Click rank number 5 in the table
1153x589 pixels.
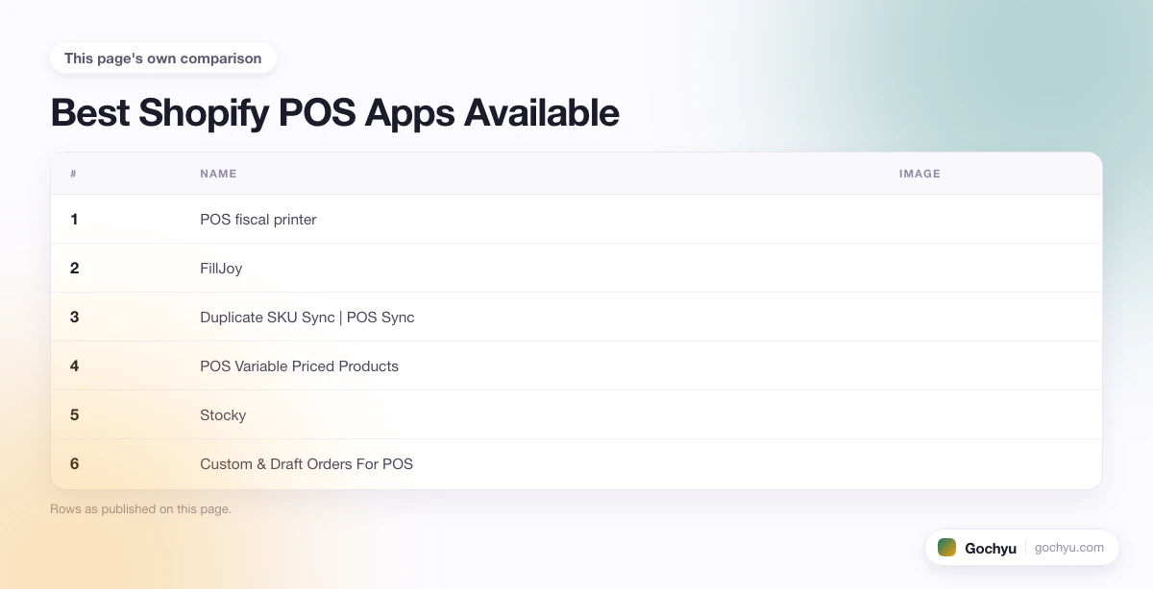tap(74, 415)
